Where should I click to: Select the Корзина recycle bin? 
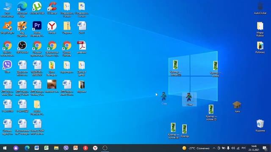260,126
